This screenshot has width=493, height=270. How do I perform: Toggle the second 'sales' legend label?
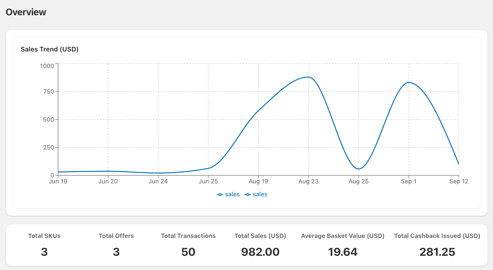point(260,194)
